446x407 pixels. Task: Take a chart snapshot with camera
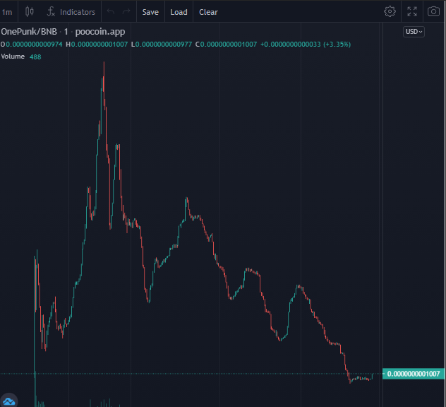[433, 11]
